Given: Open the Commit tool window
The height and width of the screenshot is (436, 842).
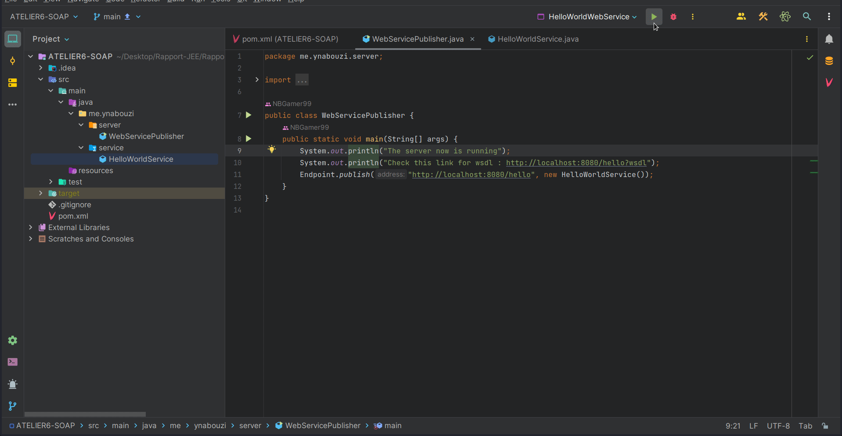Looking at the screenshot, I should (x=13, y=61).
